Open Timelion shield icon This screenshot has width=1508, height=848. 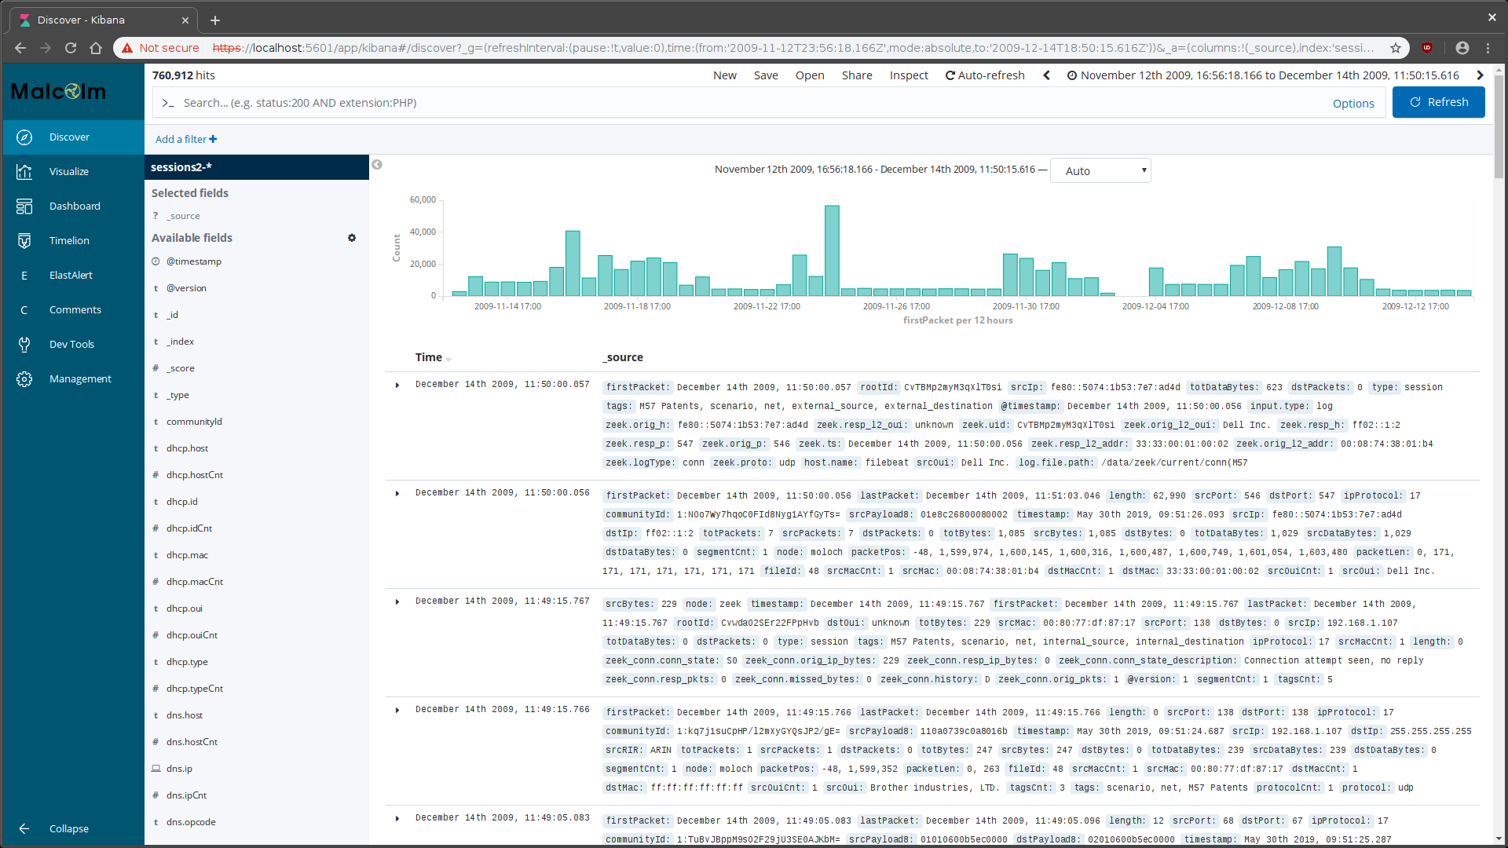click(x=24, y=241)
